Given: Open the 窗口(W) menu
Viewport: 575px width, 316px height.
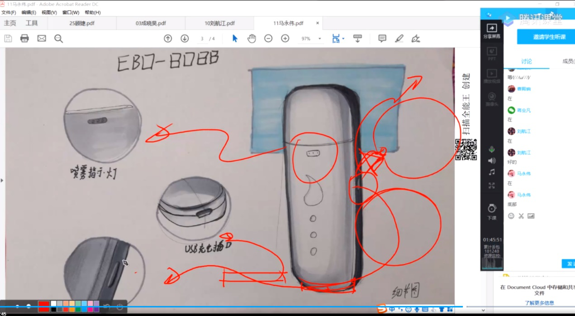Looking at the screenshot, I should (71, 13).
